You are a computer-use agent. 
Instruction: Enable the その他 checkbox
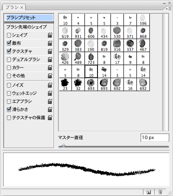pos(9,76)
